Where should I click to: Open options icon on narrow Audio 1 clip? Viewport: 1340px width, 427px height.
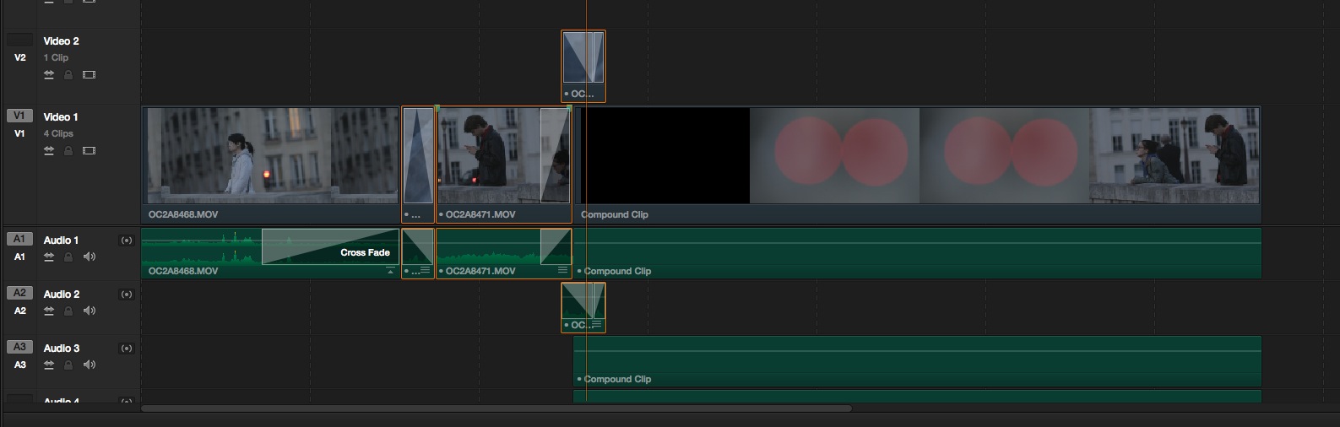pyautogui.click(x=425, y=271)
